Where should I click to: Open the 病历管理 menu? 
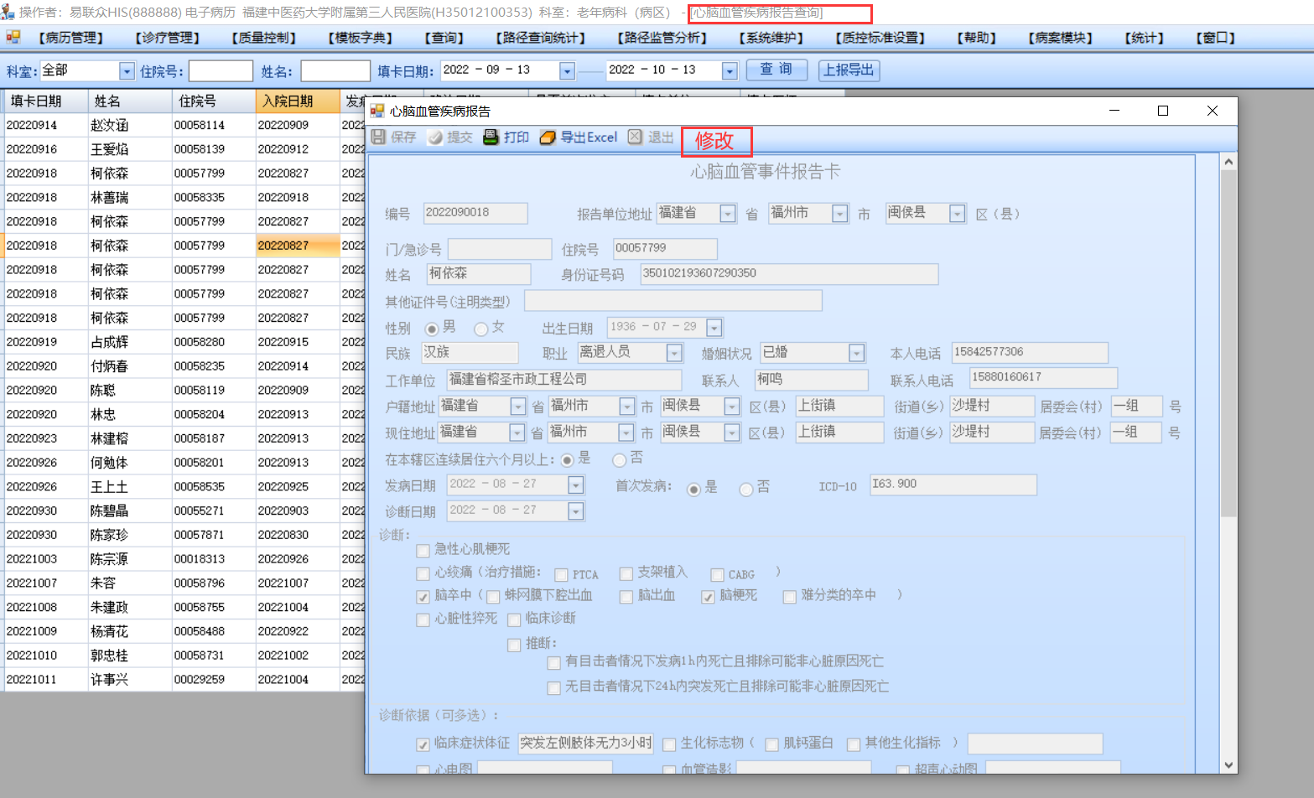[71, 38]
